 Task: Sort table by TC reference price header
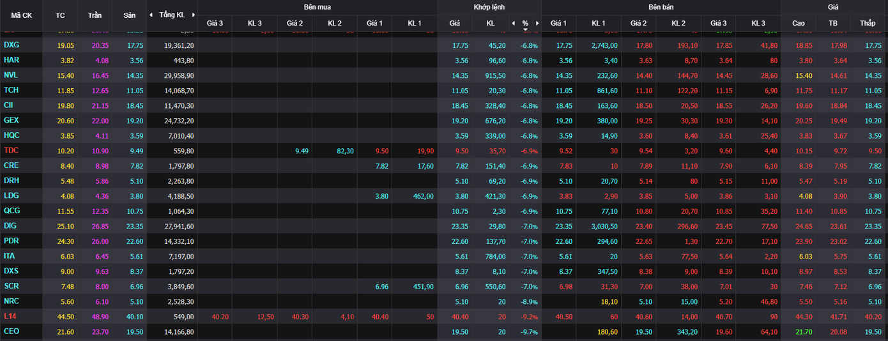tap(60, 15)
